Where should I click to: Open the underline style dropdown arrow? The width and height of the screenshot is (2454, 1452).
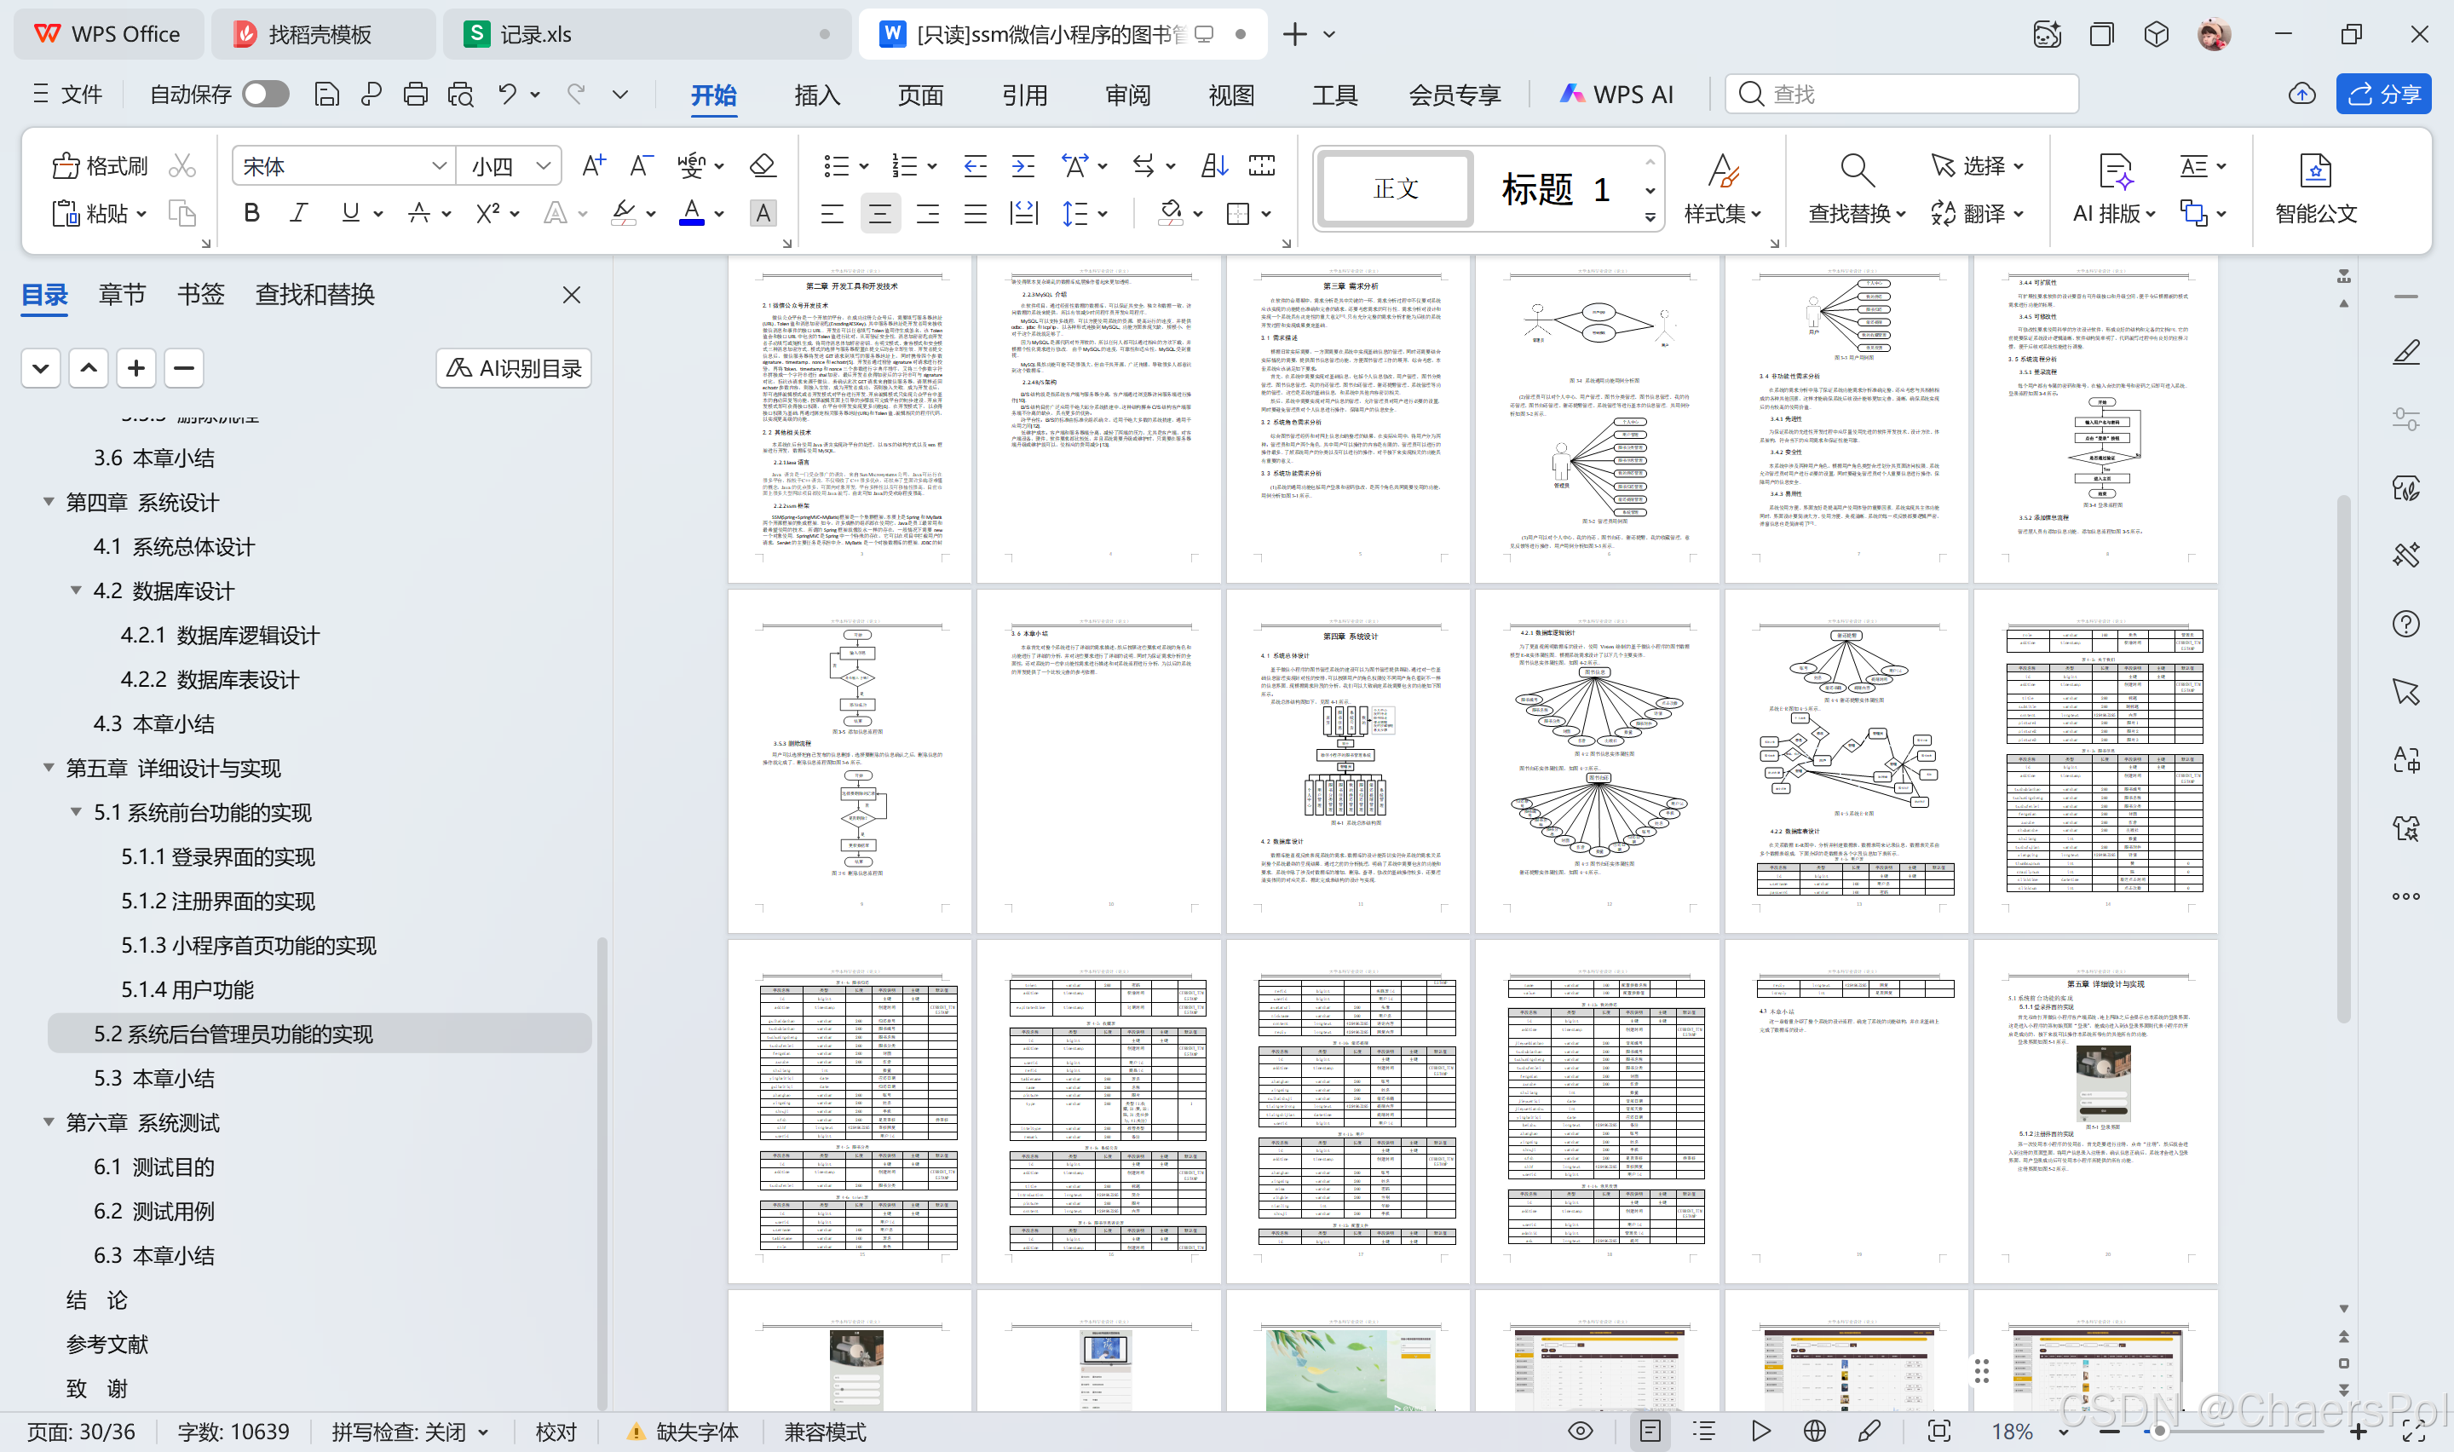[x=378, y=213]
